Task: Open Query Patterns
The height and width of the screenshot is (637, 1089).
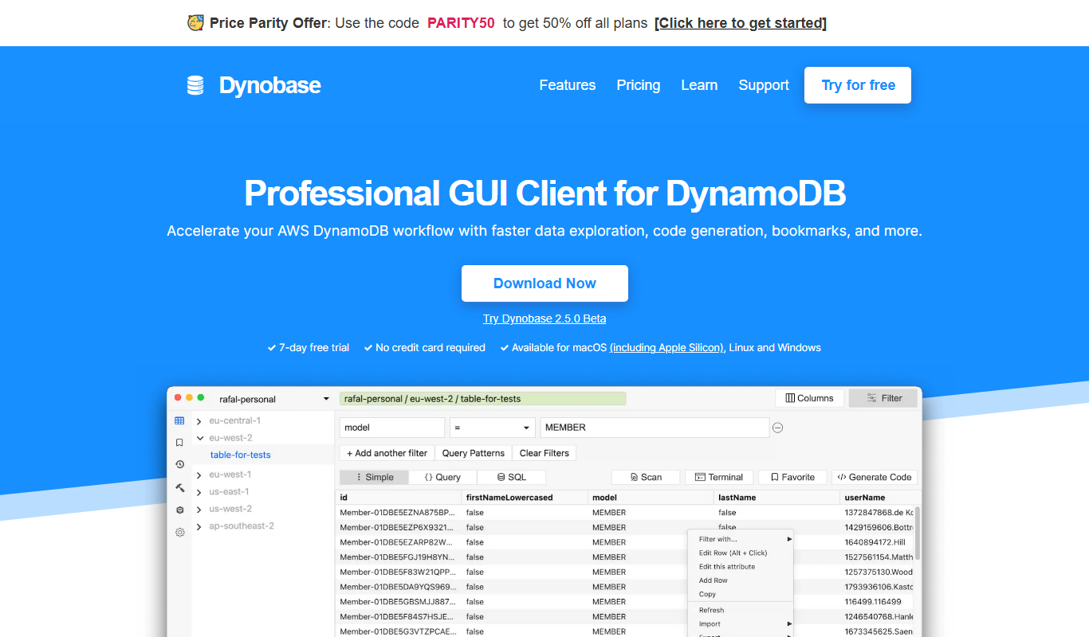Action: click(474, 453)
